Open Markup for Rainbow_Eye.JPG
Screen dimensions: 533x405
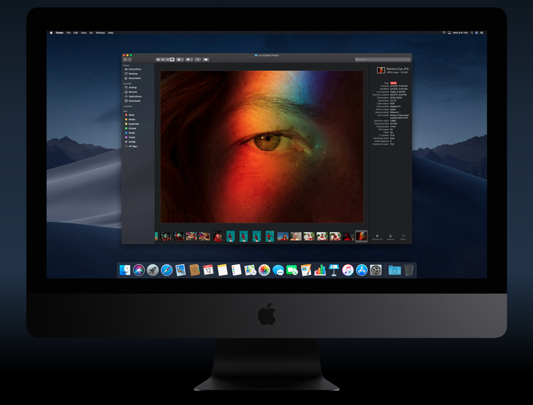pos(391,236)
